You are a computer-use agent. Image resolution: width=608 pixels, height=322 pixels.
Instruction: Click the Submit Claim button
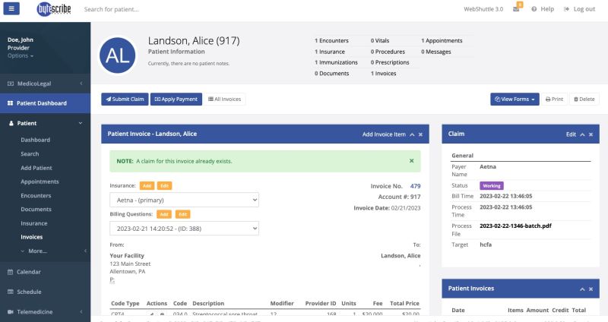[125, 99]
